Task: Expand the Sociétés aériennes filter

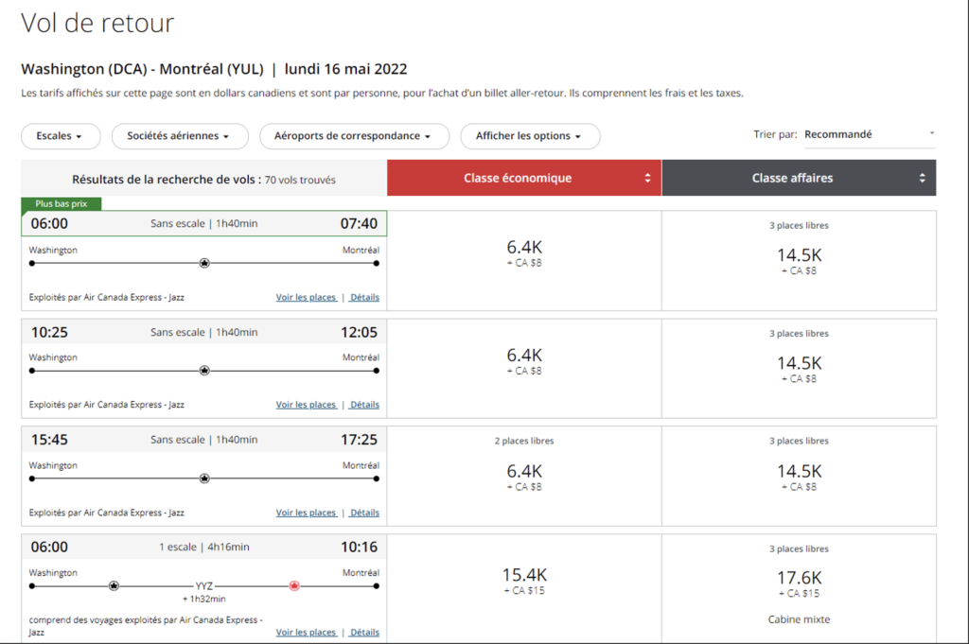Action: point(180,136)
